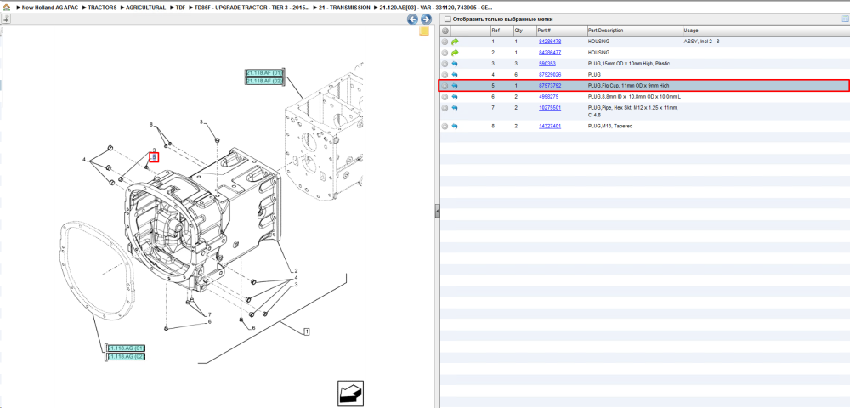
Task: Select 'PLUG,Pipe, Hex Skt, M12' description
Action: [632, 111]
